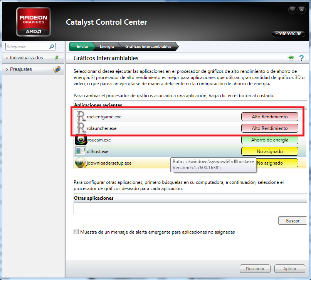Viewport: 311px width, 281px height.
Task: Click the green pin icon beside Individualizados
Action: [x=57, y=58]
